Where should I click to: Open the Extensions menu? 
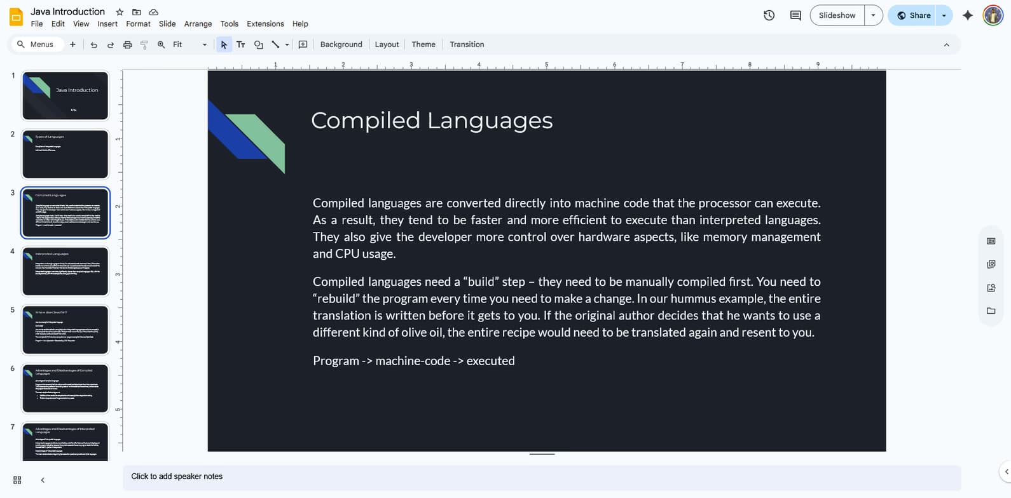(265, 24)
